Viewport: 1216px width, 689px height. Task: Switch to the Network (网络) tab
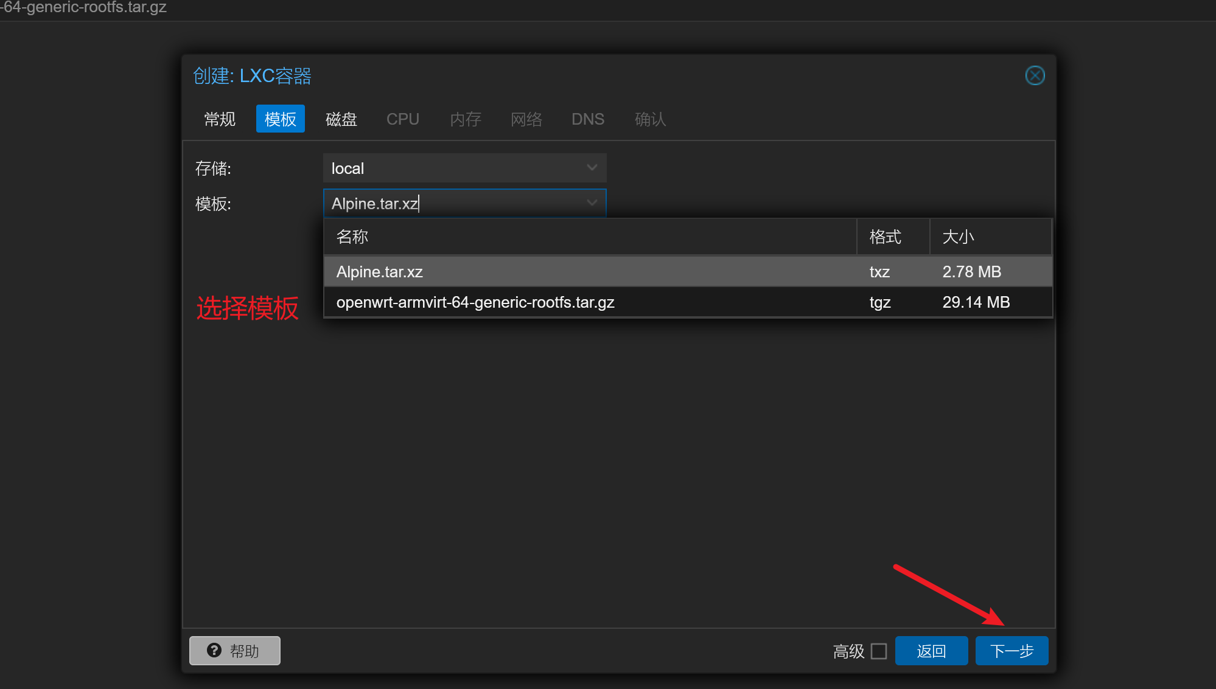pyautogui.click(x=526, y=119)
